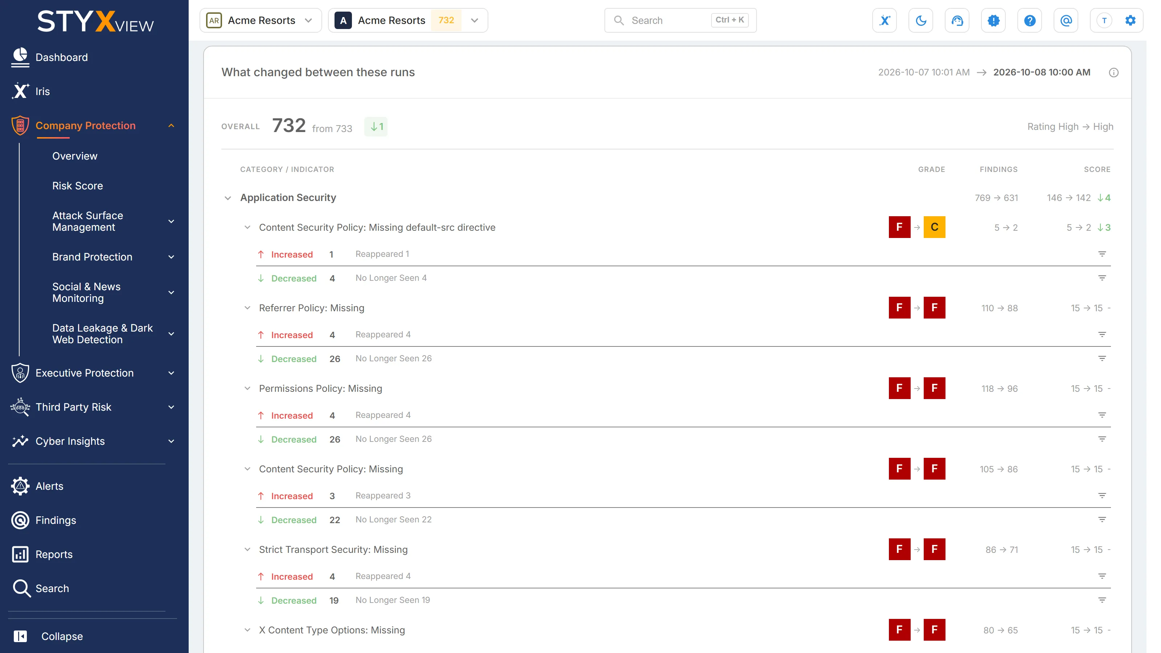The height and width of the screenshot is (653, 1161).
Task: Click the Search input field
Action: coord(680,20)
